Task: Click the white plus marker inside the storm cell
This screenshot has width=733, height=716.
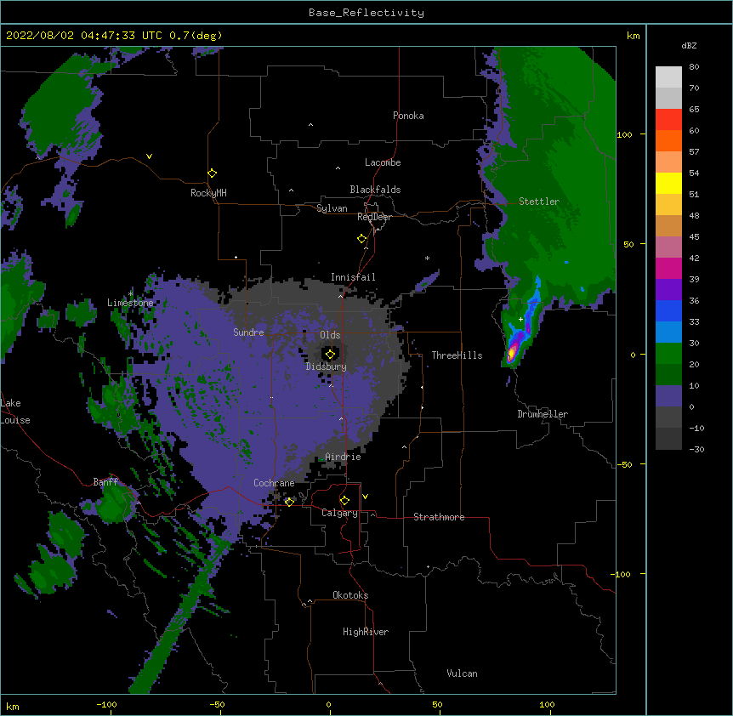Action: coord(520,319)
